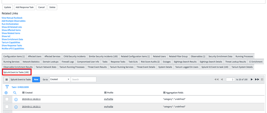Open the Risk Score Audits (2) tab
This screenshot has height=113, width=267.
(150, 62)
